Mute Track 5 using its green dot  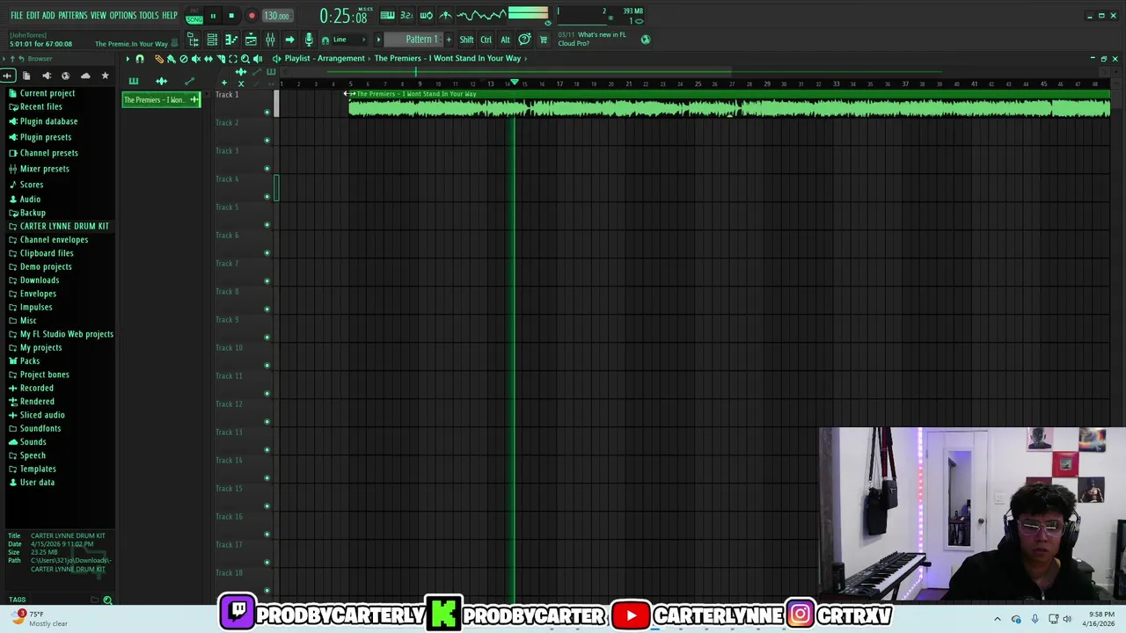coord(267,224)
